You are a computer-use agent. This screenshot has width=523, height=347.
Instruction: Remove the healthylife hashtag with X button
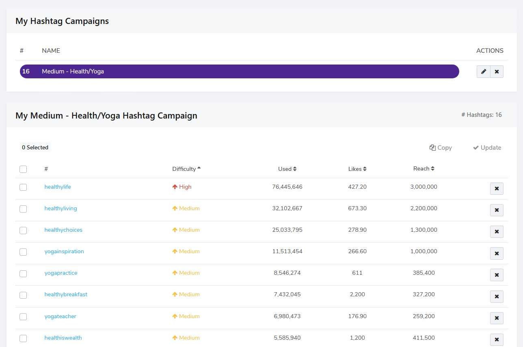click(497, 189)
